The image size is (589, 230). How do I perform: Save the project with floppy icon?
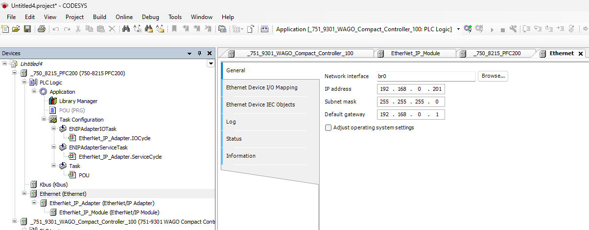pos(27,29)
